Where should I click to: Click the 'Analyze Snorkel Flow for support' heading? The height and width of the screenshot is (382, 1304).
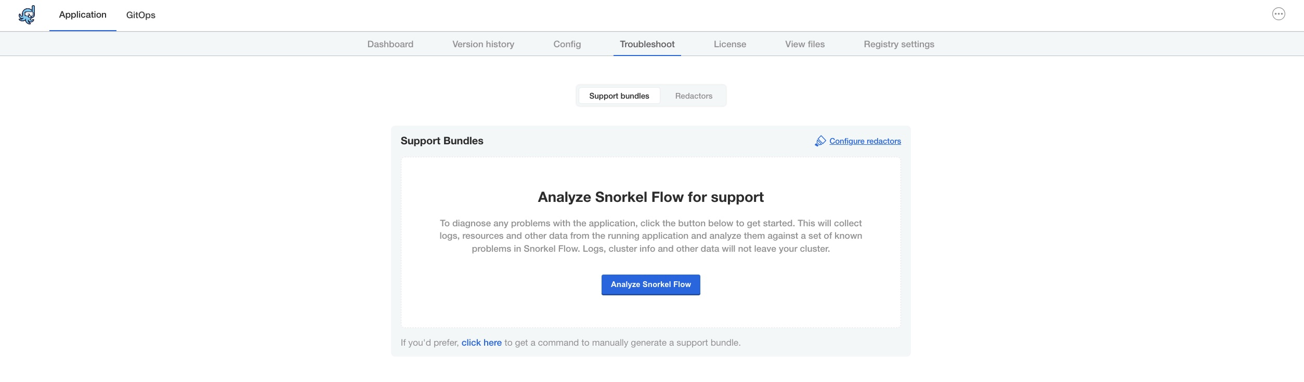651,197
